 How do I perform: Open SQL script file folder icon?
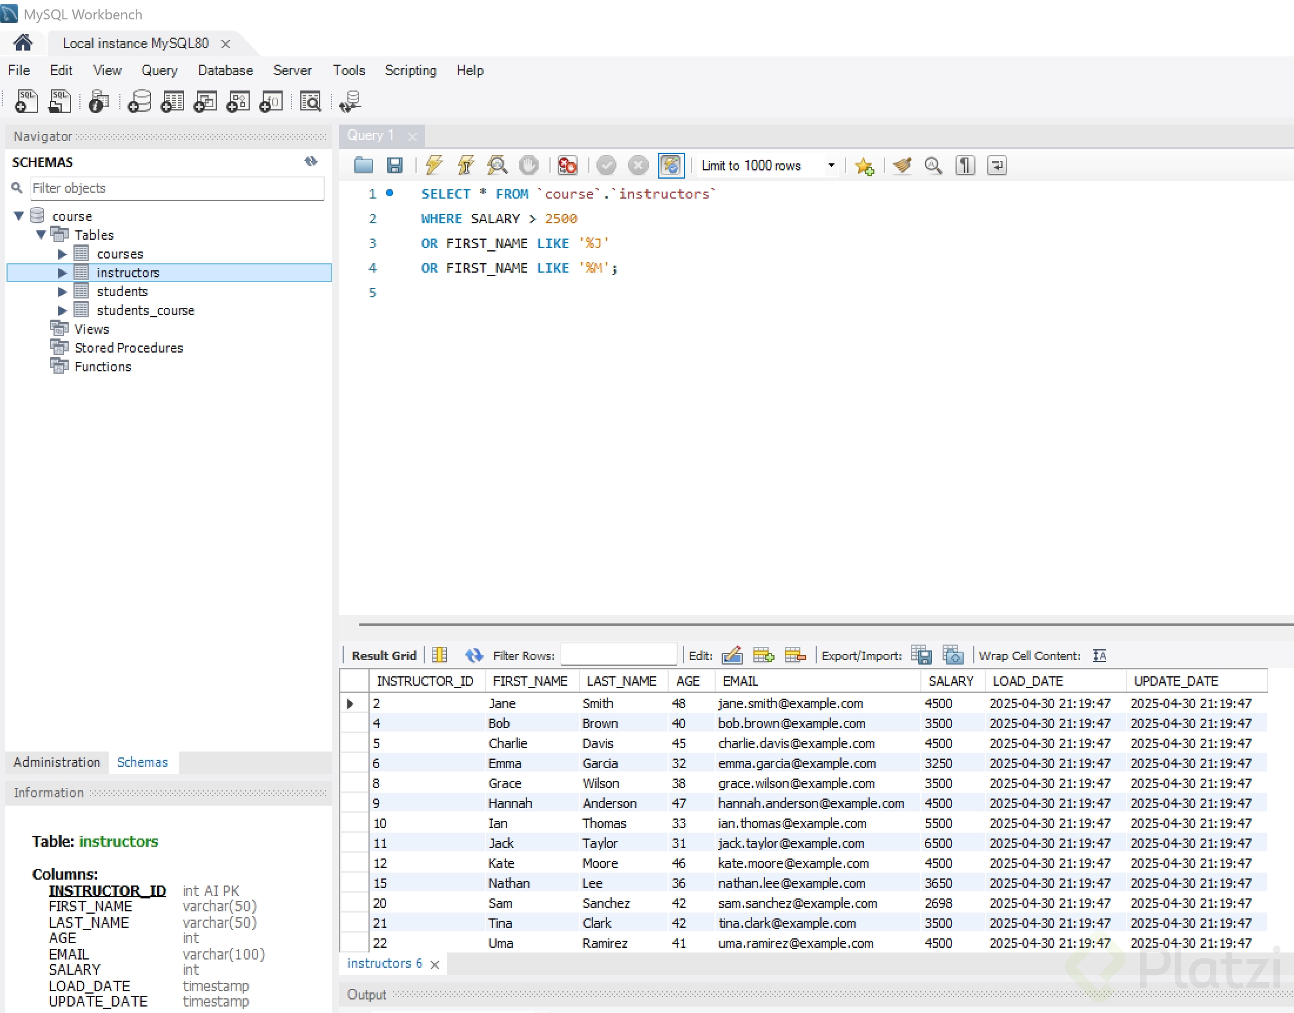(x=363, y=165)
